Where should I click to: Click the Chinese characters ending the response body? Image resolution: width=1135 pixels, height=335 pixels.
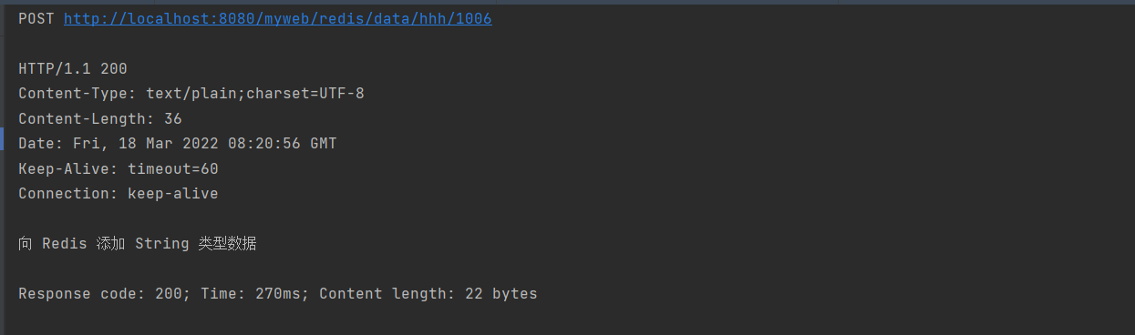pos(228,244)
